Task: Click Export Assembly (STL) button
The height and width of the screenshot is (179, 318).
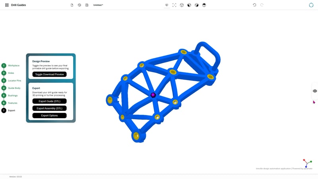Action: point(49,108)
